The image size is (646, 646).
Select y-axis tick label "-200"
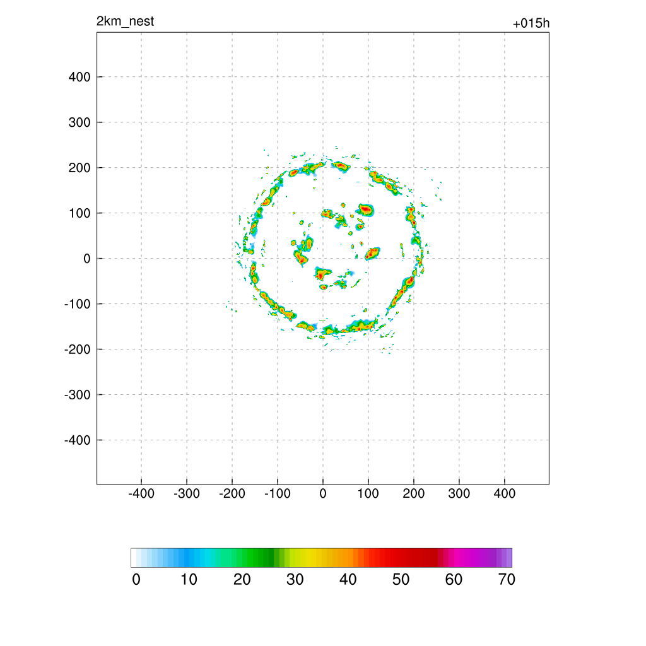[78, 349]
